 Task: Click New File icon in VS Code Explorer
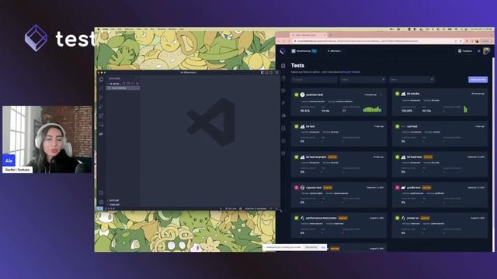pos(124,84)
